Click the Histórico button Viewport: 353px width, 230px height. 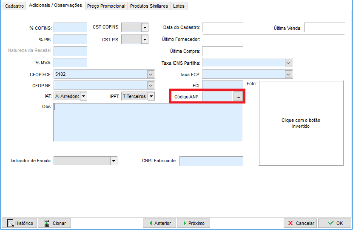(19, 223)
